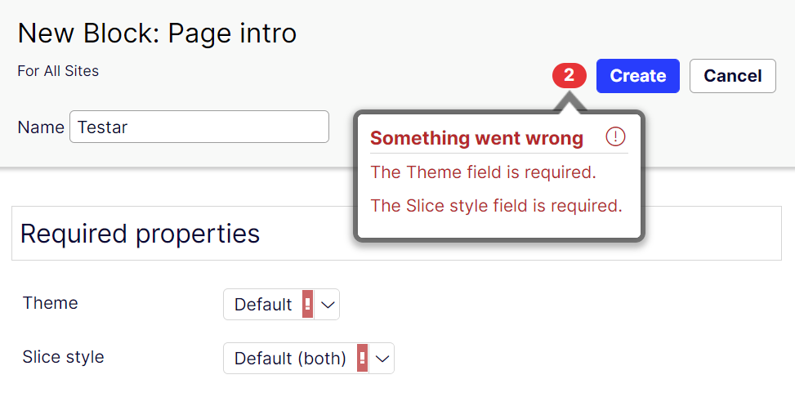Jump to 'The Slice style field is required' error
Screen dimensions: 795x415
[x=496, y=206]
